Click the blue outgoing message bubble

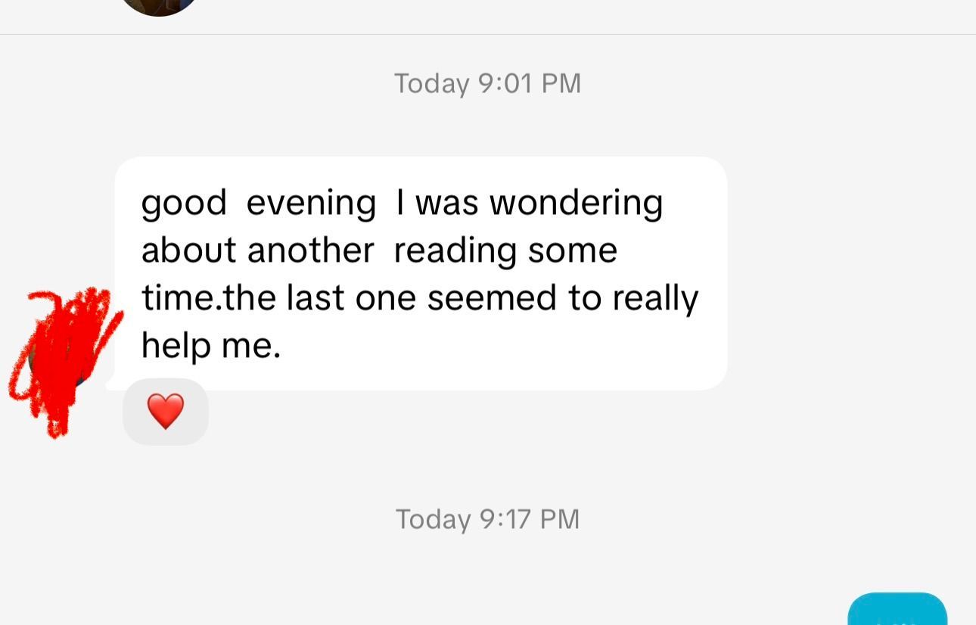click(x=897, y=611)
